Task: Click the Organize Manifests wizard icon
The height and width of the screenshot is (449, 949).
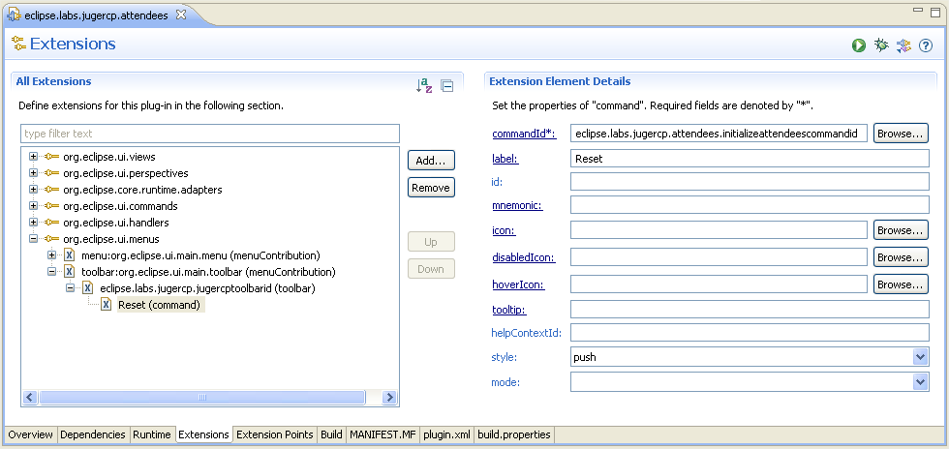Action: pos(903,45)
